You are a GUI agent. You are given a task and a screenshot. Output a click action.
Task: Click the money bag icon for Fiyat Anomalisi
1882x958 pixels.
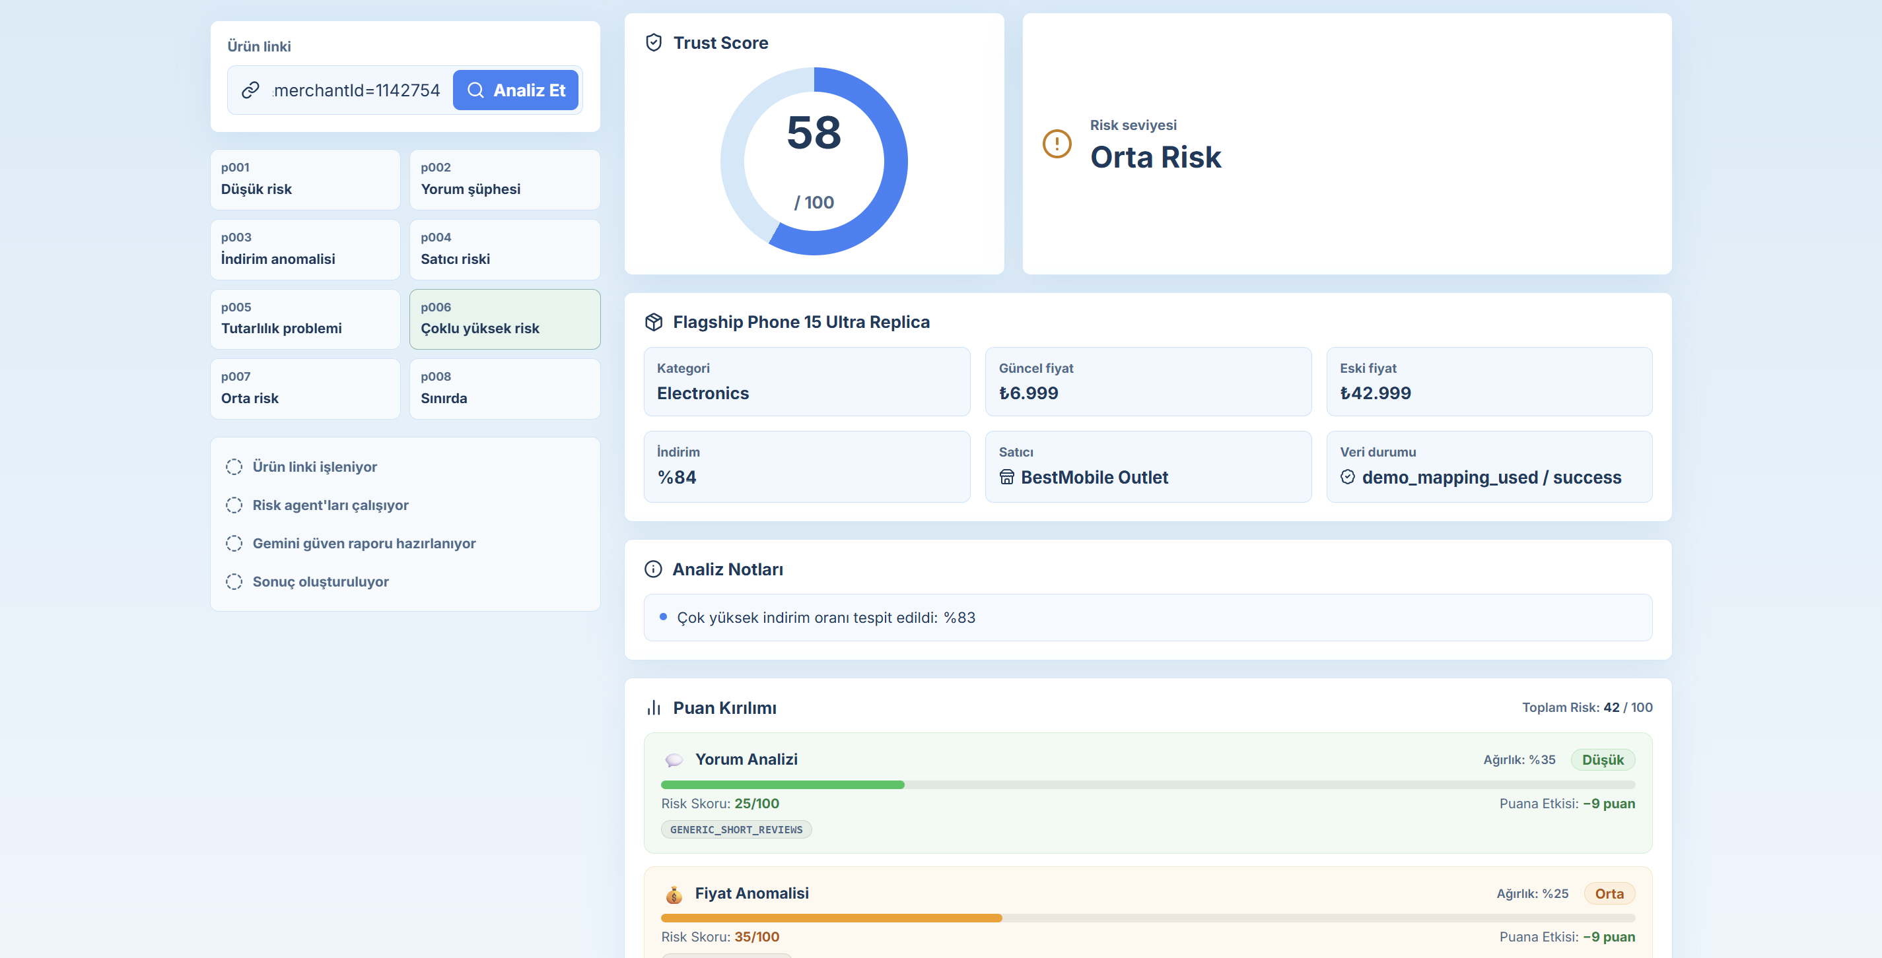[x=674, y=894]
